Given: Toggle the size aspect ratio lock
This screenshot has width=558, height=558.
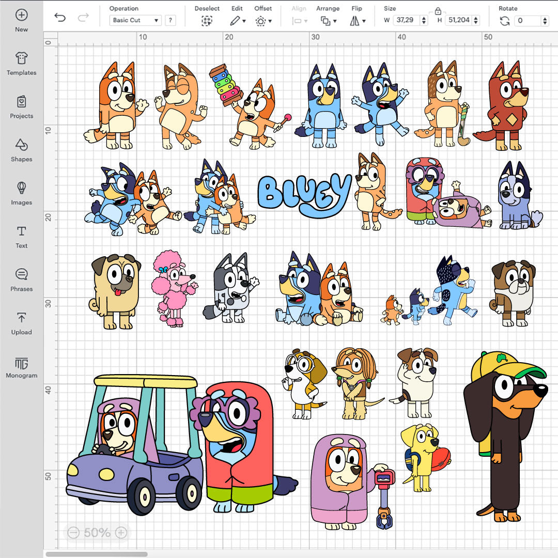Looking at the screenshot, I should coord(438,11).
